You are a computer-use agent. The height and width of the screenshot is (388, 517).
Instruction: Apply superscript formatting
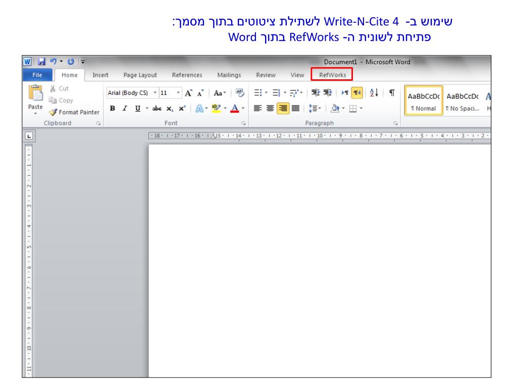click(182, 108)
